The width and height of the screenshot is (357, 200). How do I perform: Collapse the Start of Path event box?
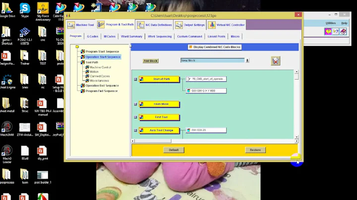[135, 79]
